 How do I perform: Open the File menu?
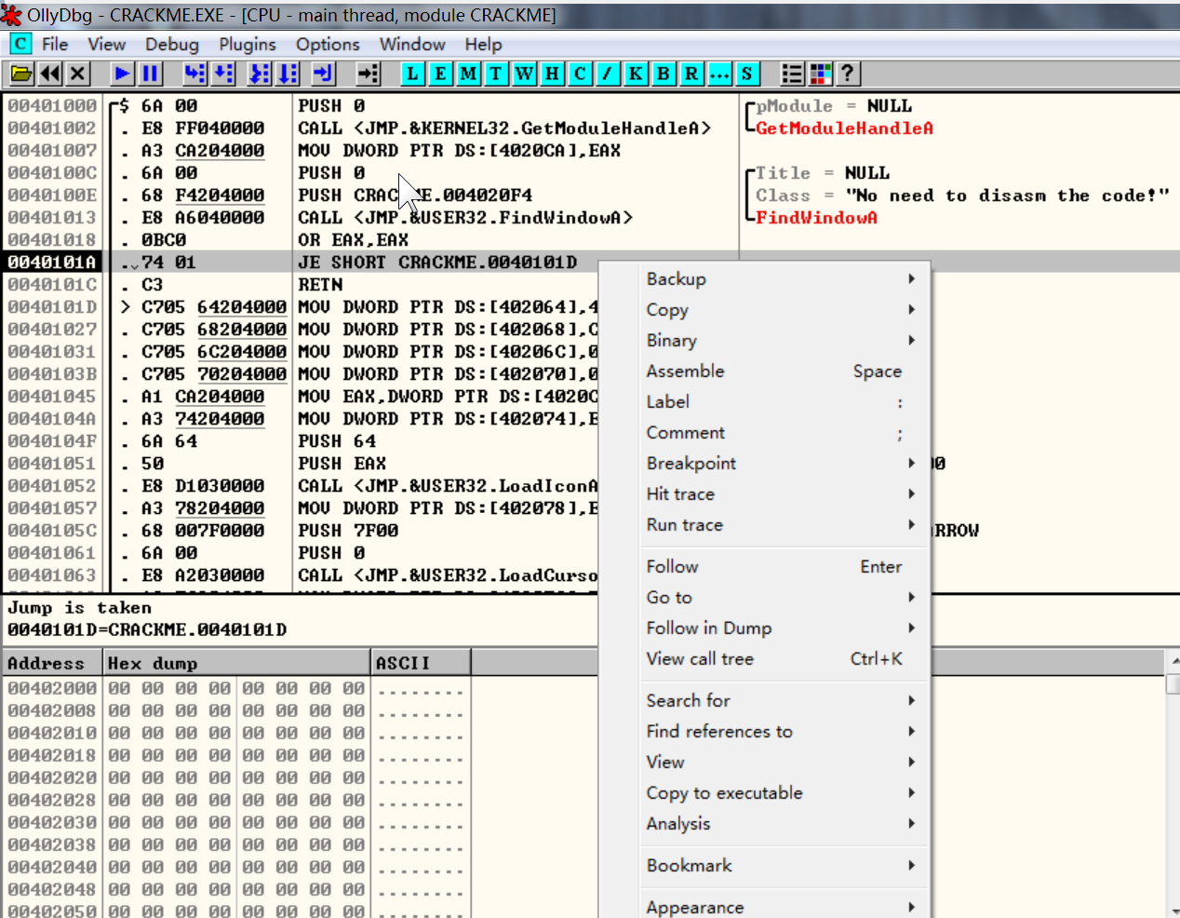pyautogui.click(x=55, y=44)
